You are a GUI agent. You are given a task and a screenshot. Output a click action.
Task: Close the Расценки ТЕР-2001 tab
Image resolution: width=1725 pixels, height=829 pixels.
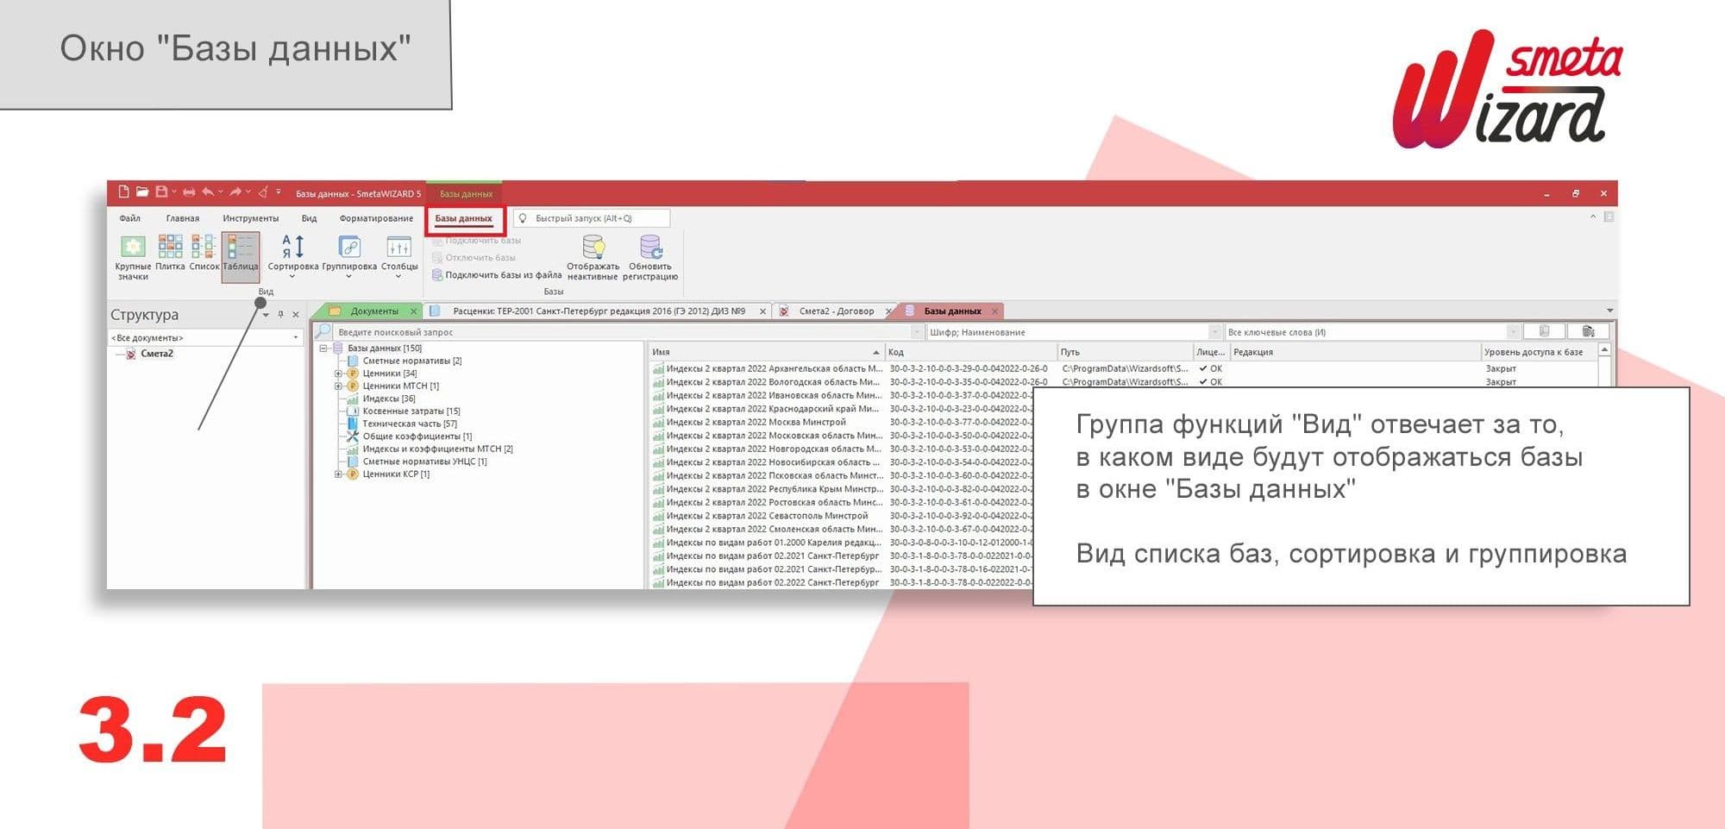click(x=762, y=311)
